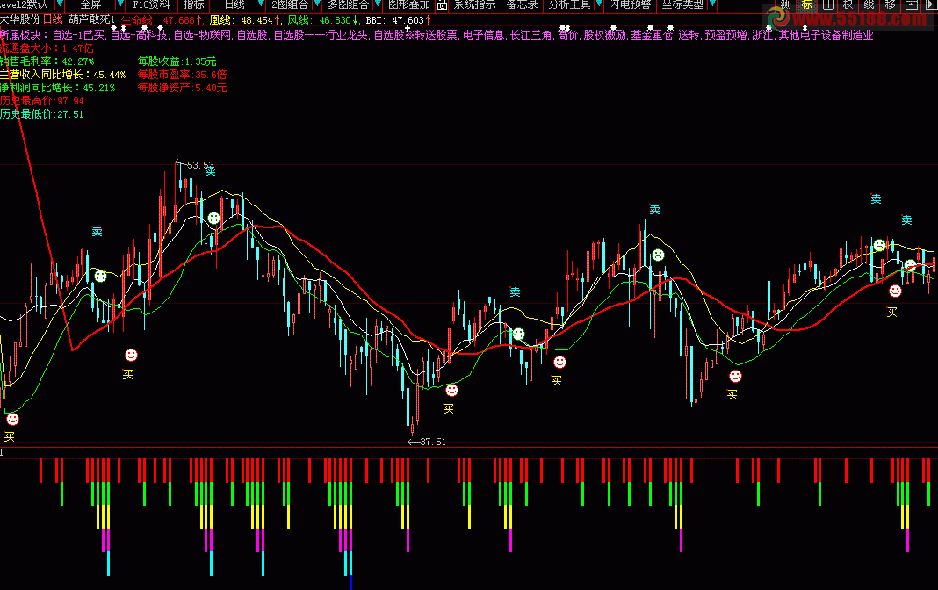
Task: Expand the 日线 period dropdown arrow
Action: [260, 4]
